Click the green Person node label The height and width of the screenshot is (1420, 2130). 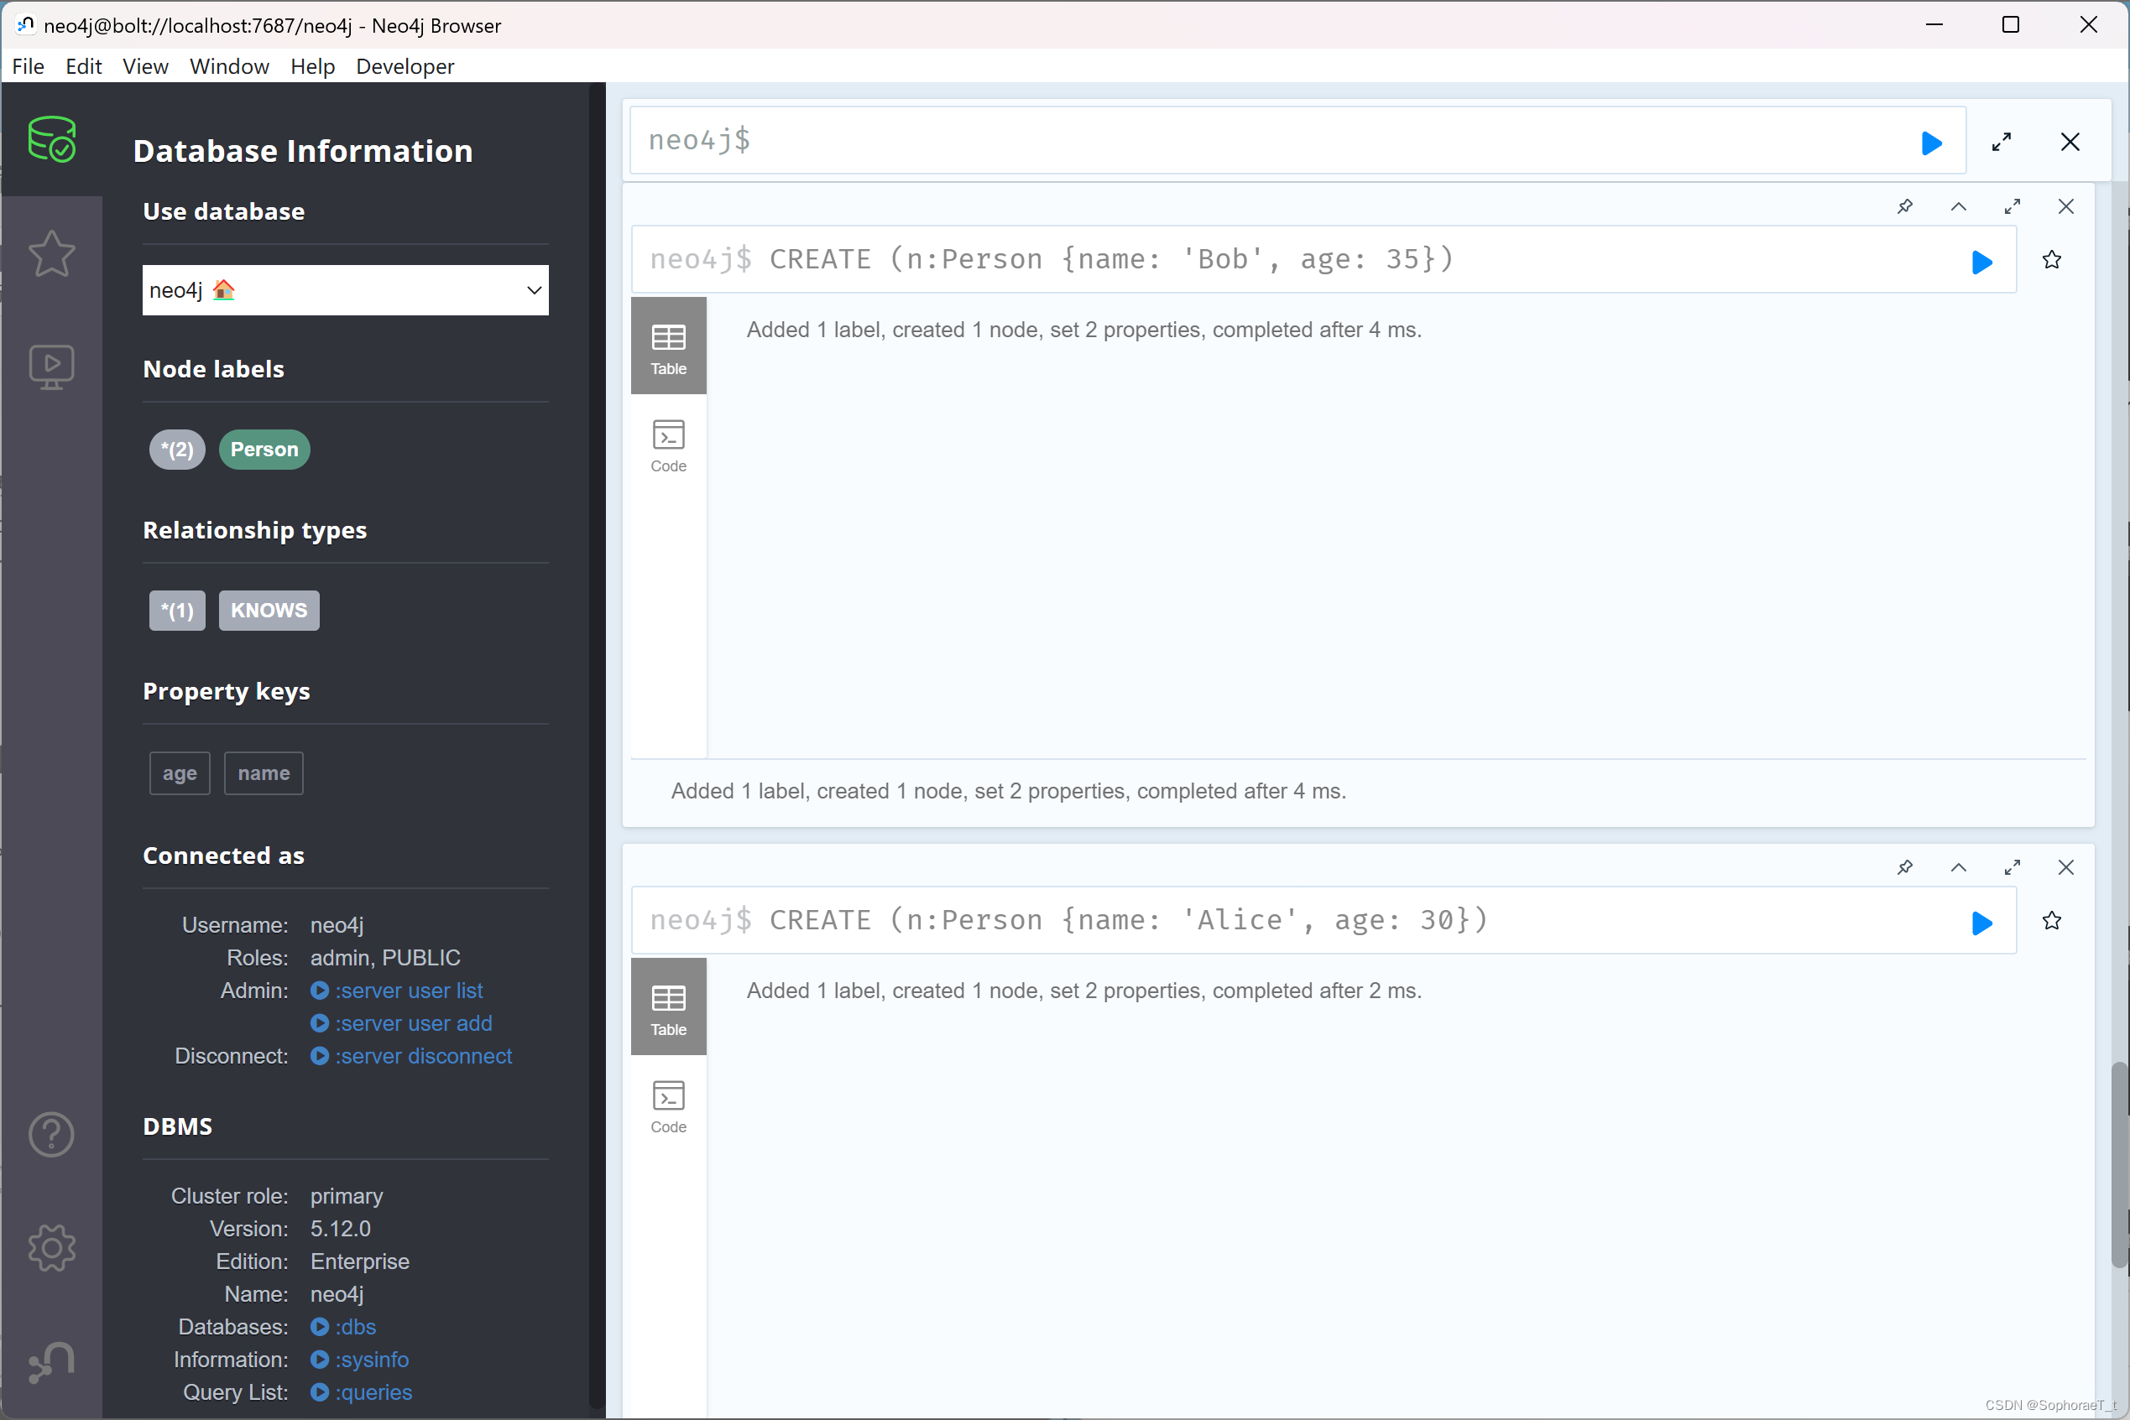click(264, 450)
